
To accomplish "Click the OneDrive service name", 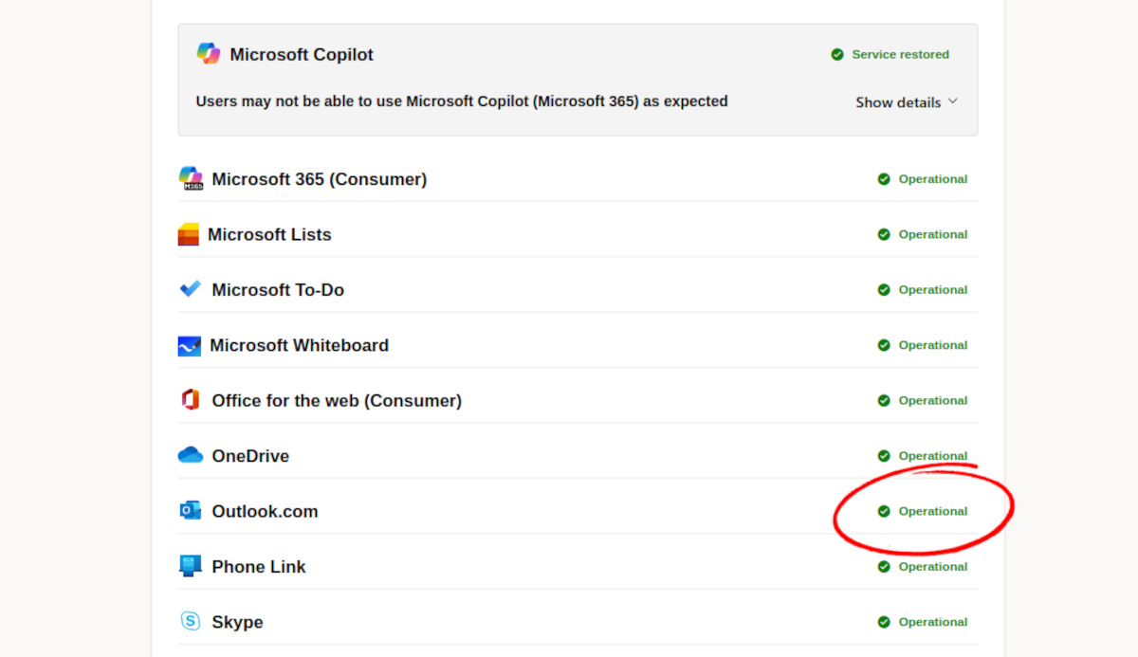I will point(250,456).
